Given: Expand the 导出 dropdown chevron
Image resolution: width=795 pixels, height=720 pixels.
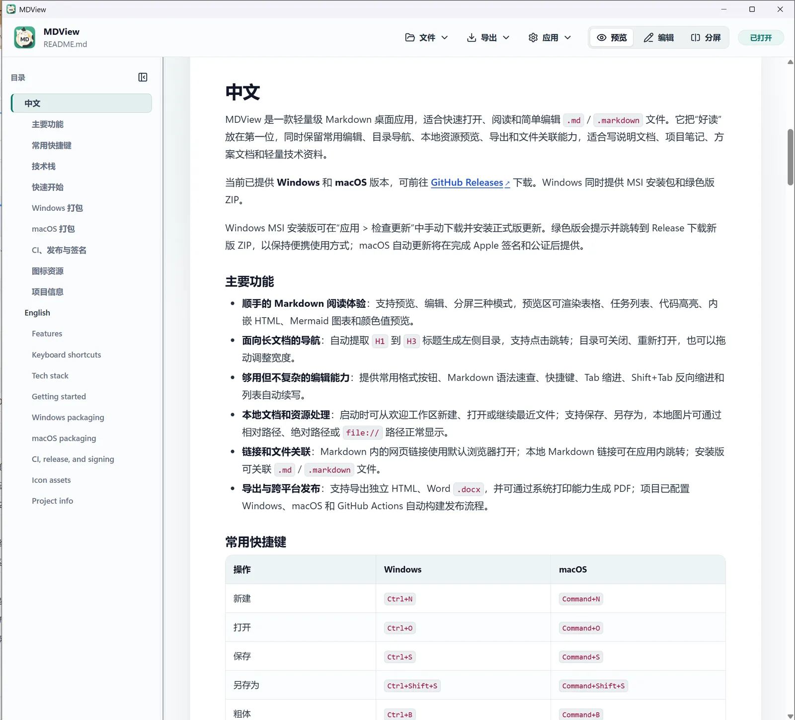Looking at the screenshot, I should click(506, 38).
